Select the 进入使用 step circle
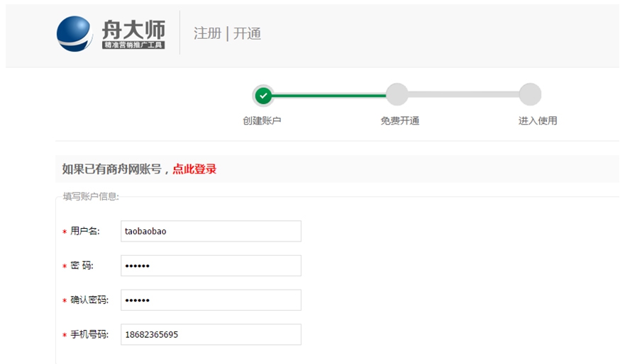 (x=530, y=94)
